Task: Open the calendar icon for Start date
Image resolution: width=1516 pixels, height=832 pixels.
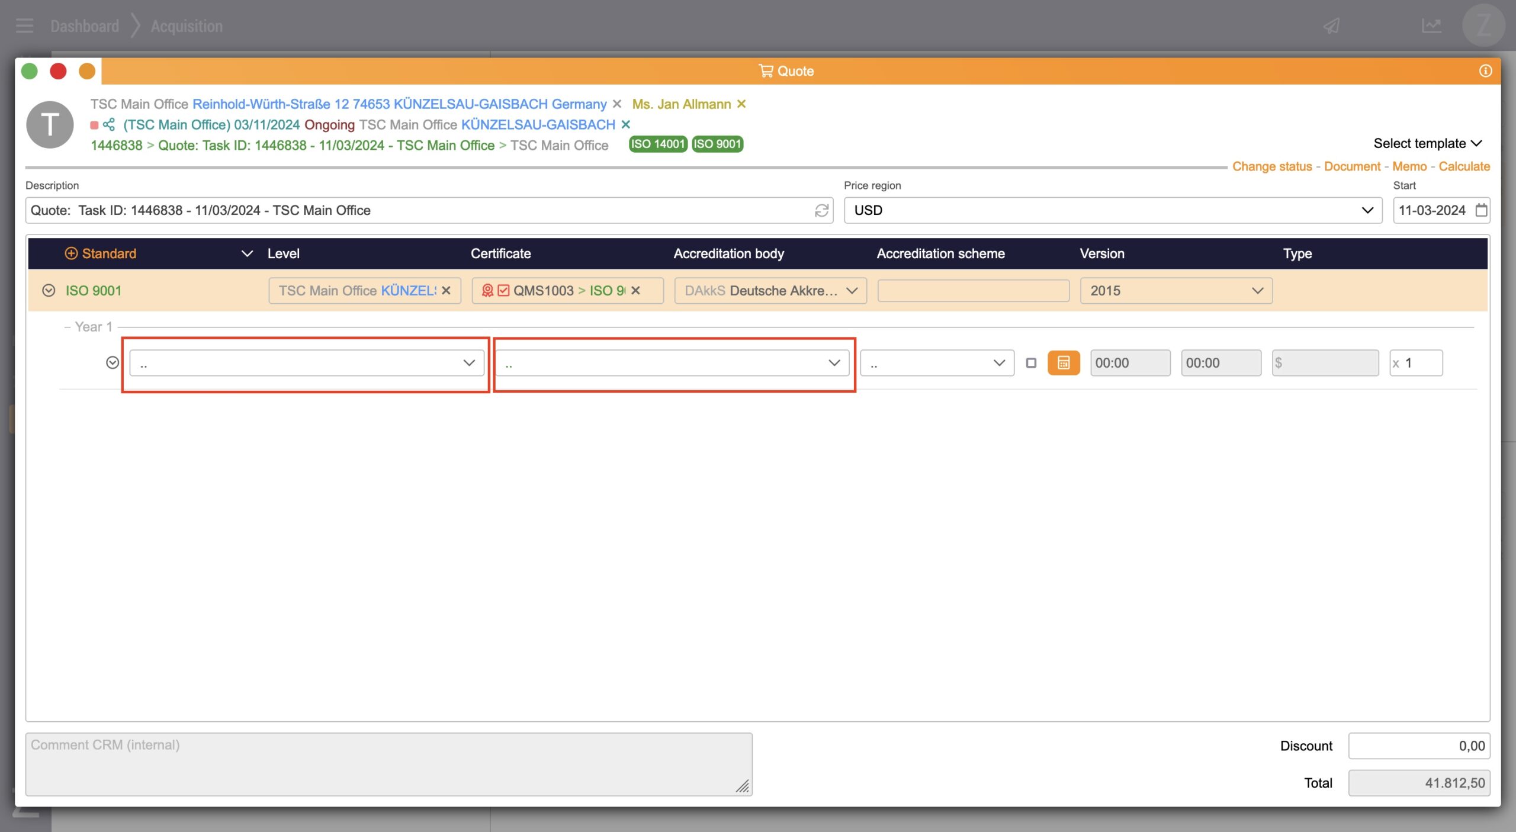Action: coord(1481,210)
